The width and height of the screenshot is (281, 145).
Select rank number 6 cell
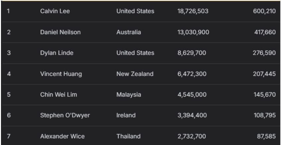point(9,115)
